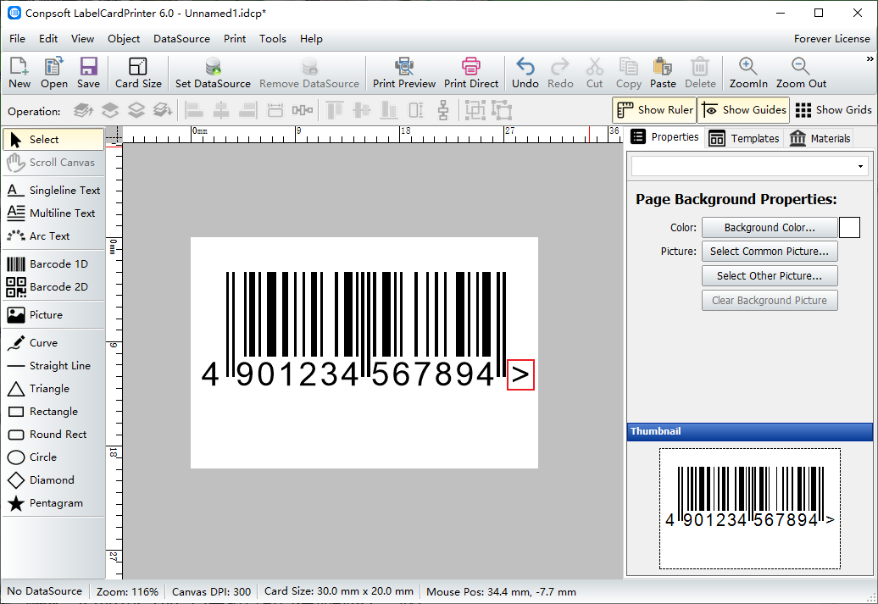Select the Barcode 1D tool
The width and height of the screenshot is (878, 604).
point(53,263)
